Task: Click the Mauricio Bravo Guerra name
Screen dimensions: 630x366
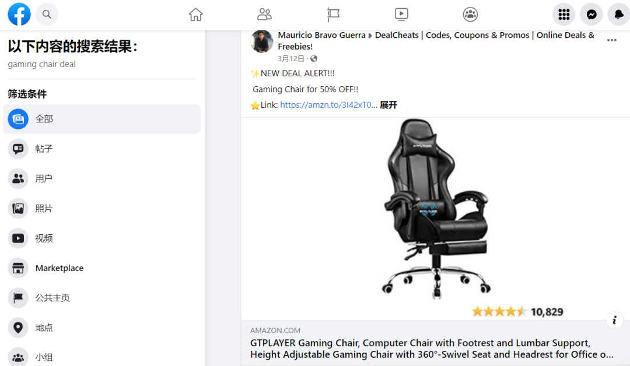Action: [321, 36]
